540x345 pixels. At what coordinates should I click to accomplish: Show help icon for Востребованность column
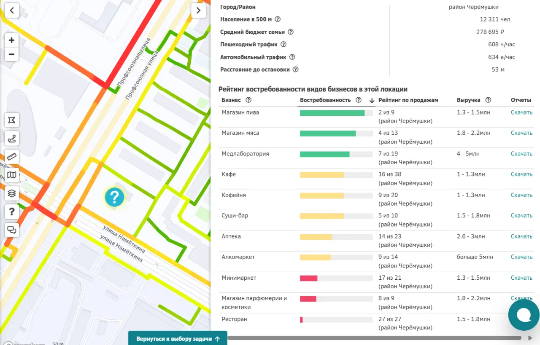tap(359, 100)
